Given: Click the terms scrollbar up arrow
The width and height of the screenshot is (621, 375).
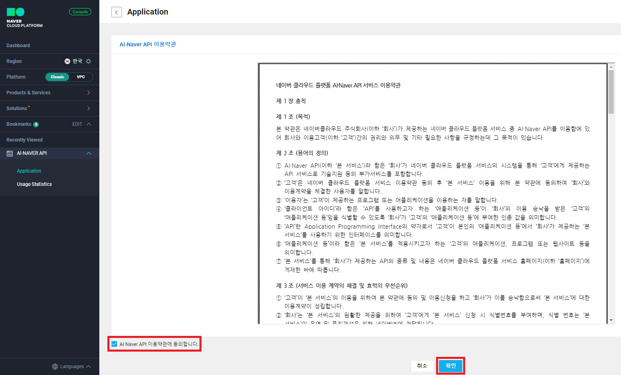Looking at the screenshot, I should pos(611,67).
